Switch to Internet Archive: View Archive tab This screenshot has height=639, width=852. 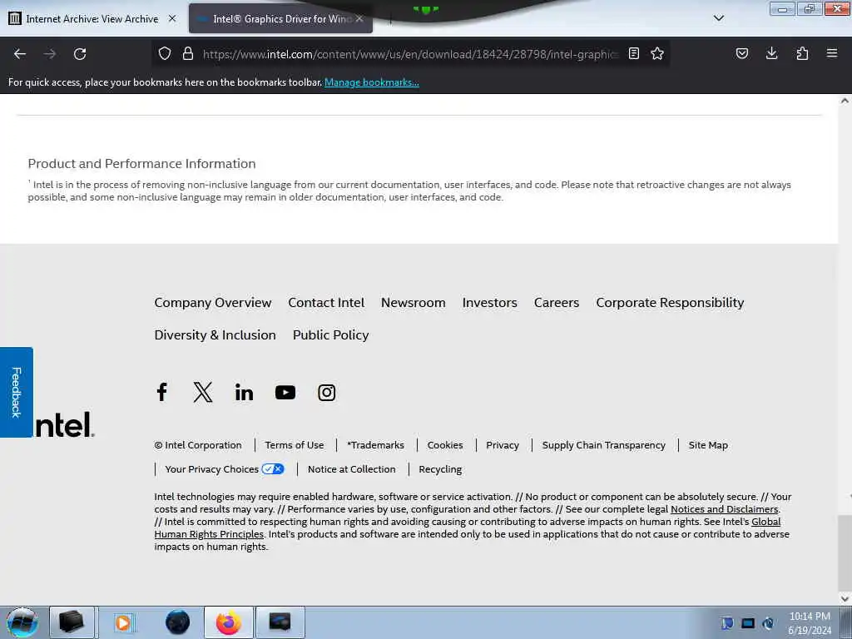coord(92,18)
